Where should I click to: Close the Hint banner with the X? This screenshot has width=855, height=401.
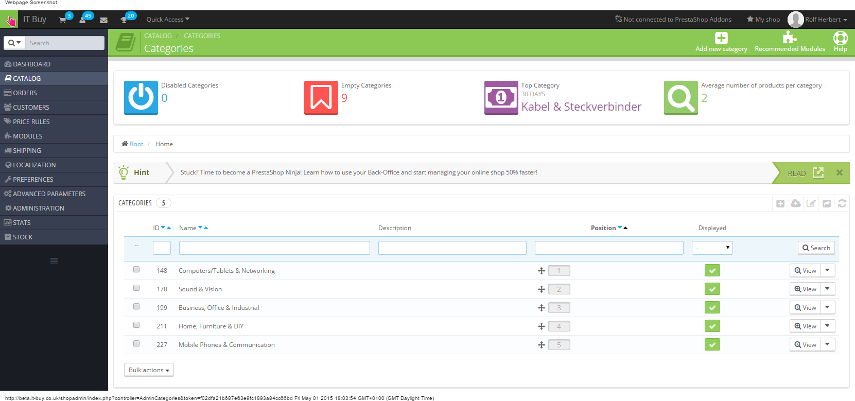pos(840,172)
